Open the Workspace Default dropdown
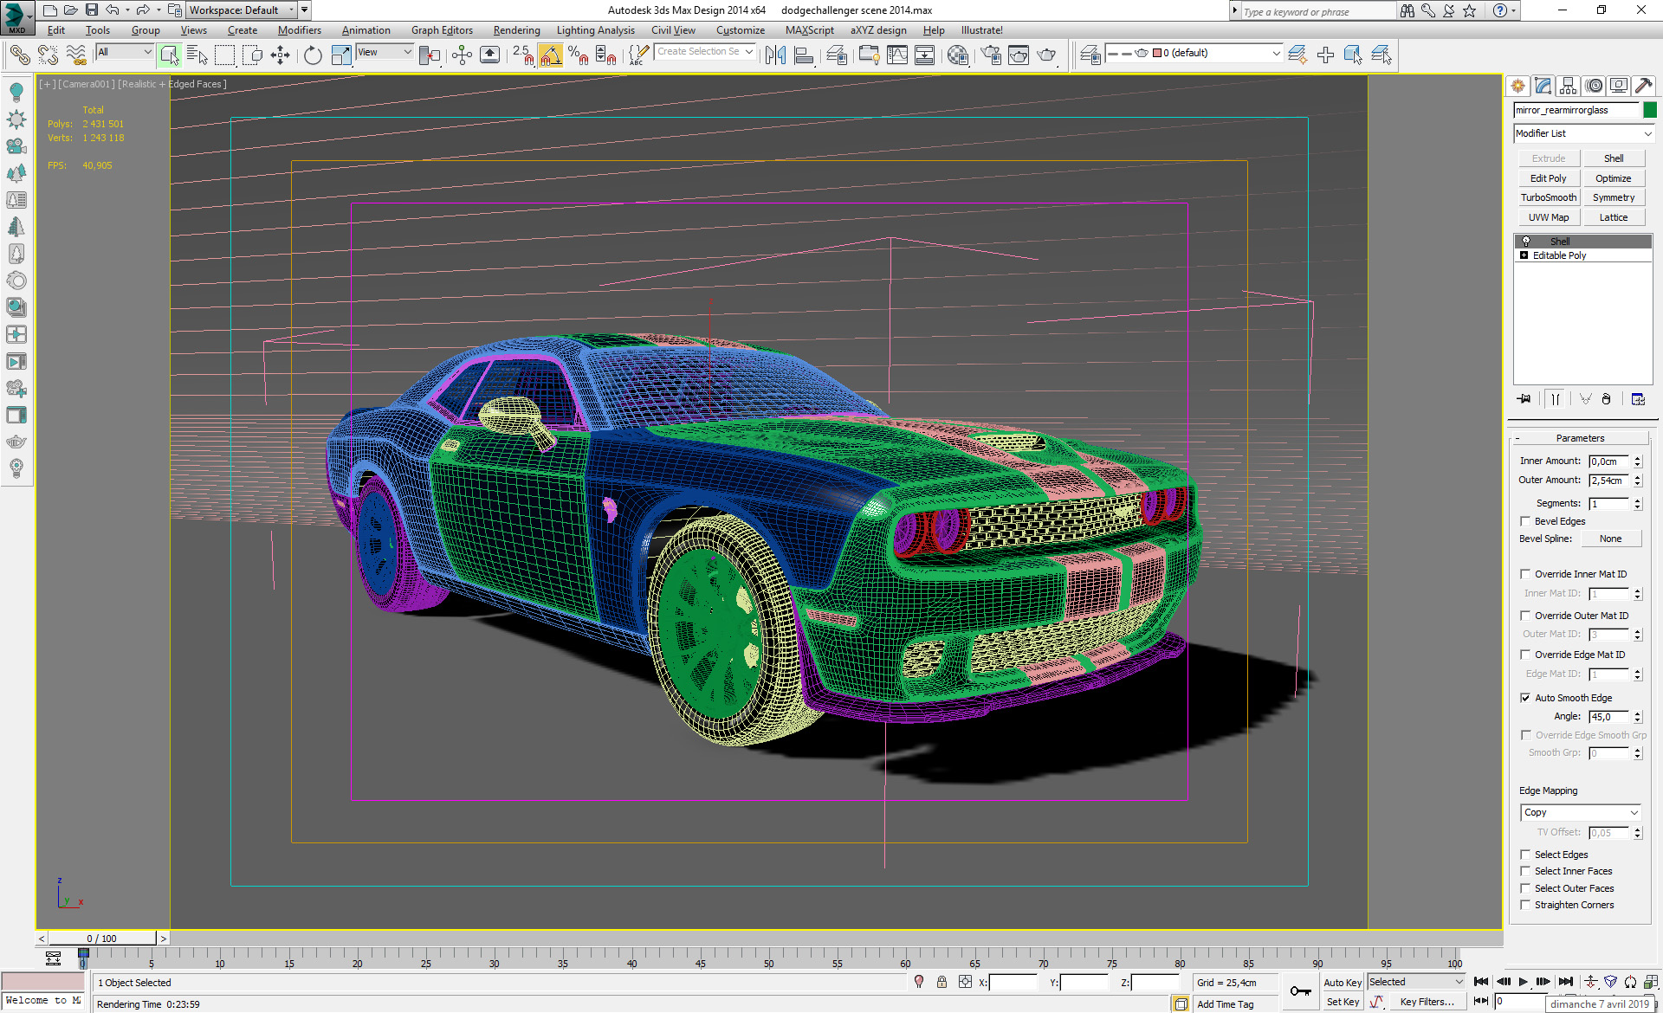The height and width of the screenshot is (1013, 1663). tap(243, 10)
